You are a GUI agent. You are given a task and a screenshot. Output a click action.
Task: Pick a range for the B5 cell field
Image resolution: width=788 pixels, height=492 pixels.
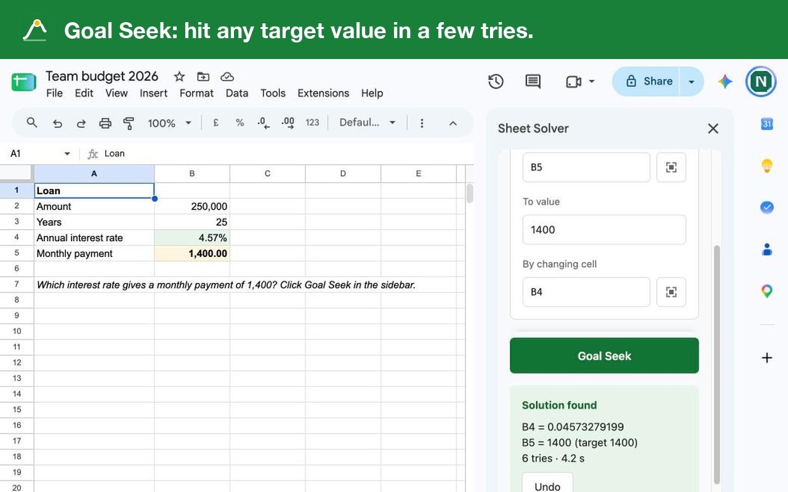(x=671, y=167)
